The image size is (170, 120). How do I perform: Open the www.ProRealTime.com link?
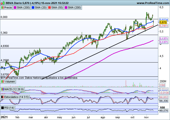153,3
